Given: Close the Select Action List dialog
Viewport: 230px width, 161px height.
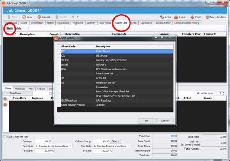Looking at the screenshot, I should [x=170, y=37].
